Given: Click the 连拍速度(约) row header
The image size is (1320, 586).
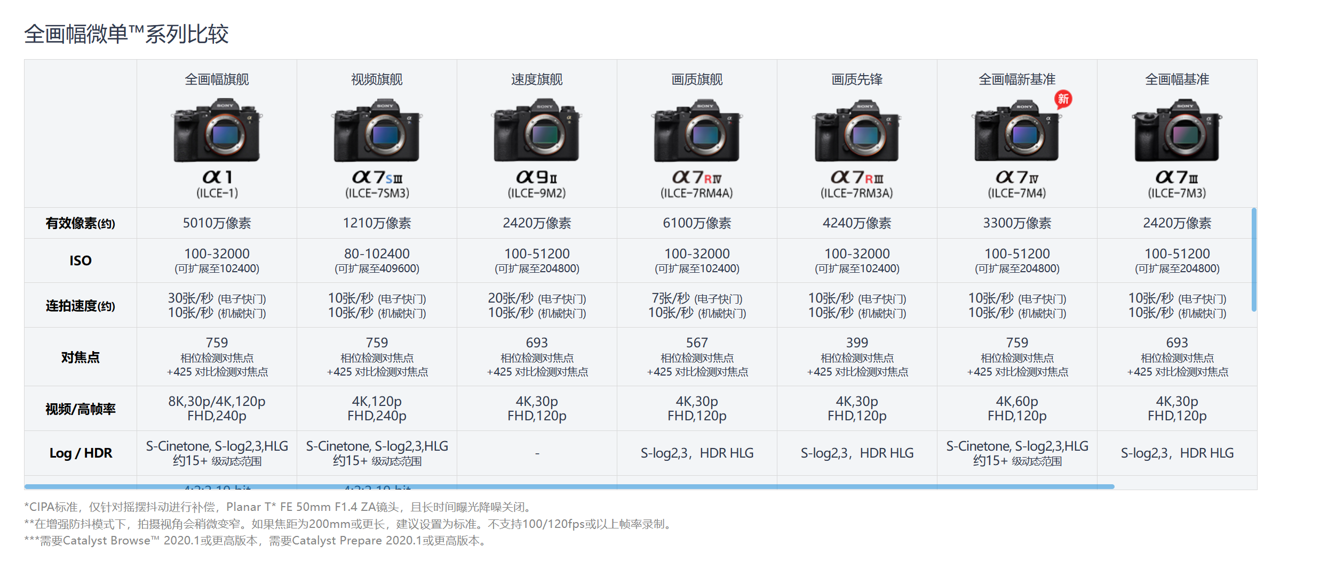Looking at the screenshot, I should click(x=81, y=306).
